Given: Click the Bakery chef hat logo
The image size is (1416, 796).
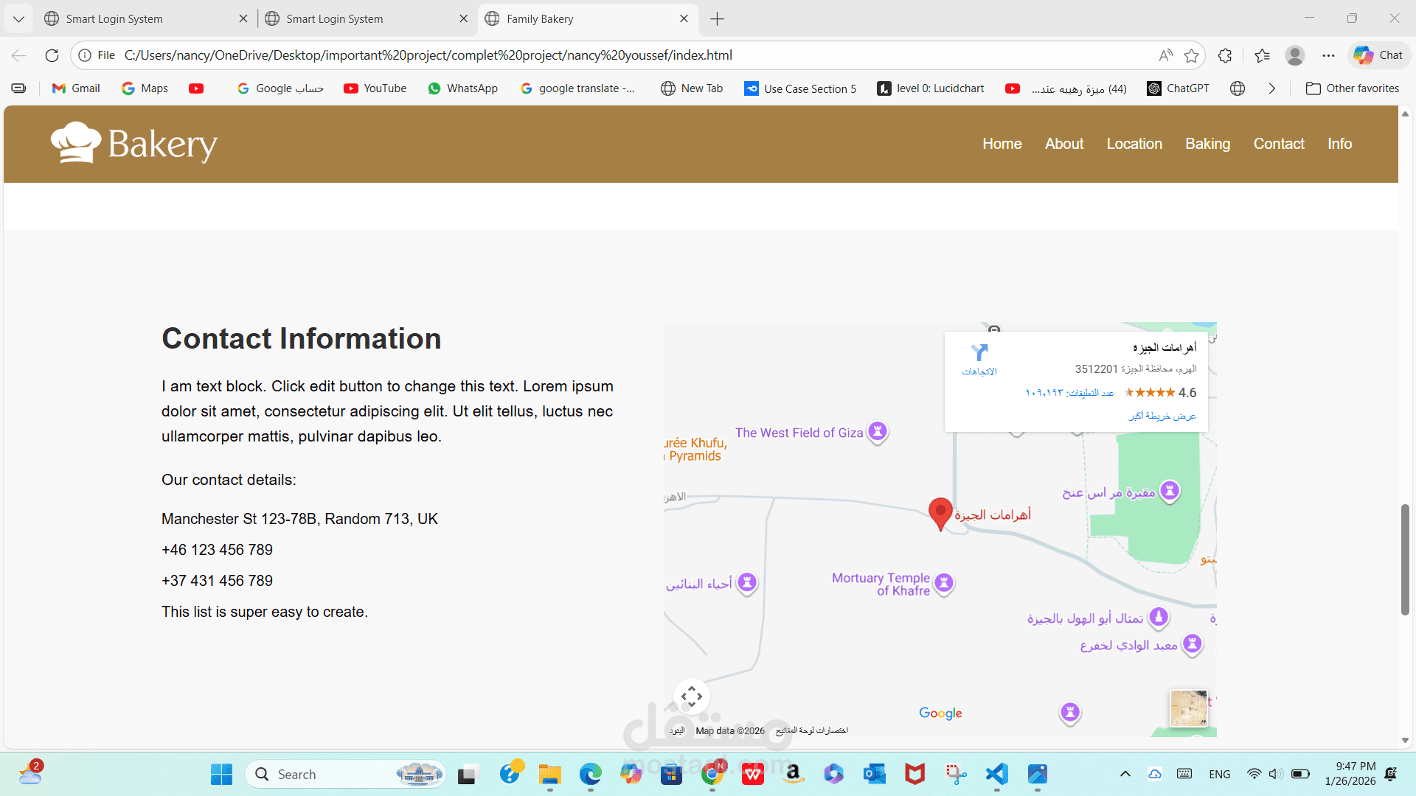Looking at the screenshot, I should (x=76, y=143).
